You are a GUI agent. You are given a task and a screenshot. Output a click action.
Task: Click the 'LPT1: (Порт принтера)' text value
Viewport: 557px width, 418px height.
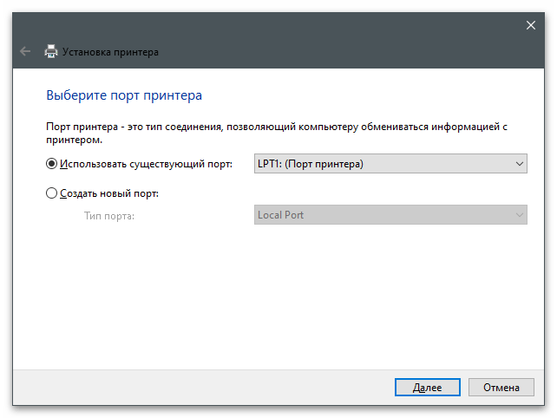[310, 164]
